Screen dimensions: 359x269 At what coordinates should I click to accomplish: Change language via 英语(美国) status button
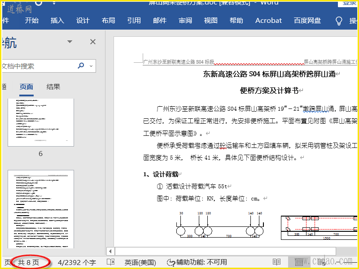[x=140, y=262]
